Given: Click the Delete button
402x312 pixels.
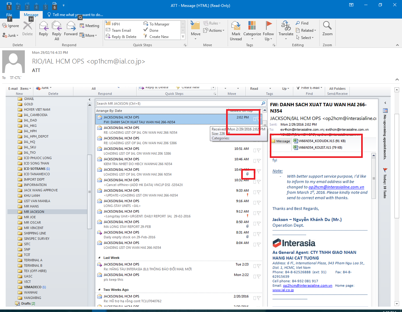Looking at the screenshot, I should tap(27, 29).
